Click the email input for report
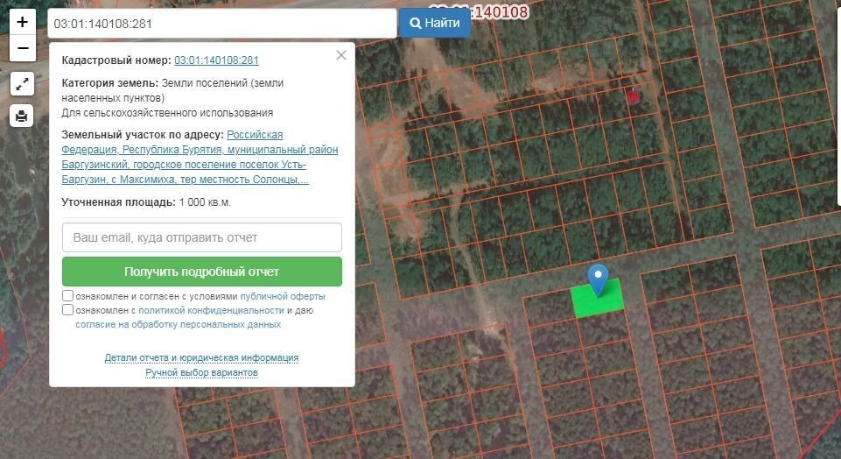The height and width of the screenshot is (459, 841). 202,237
